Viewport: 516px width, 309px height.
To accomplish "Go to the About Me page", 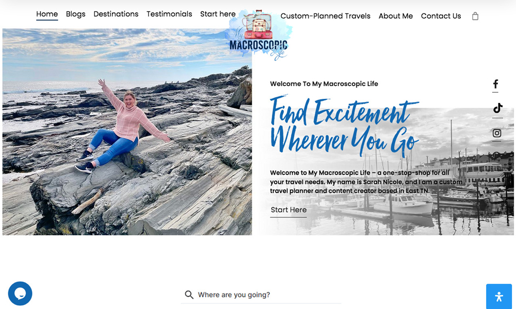I will (396, 16).
